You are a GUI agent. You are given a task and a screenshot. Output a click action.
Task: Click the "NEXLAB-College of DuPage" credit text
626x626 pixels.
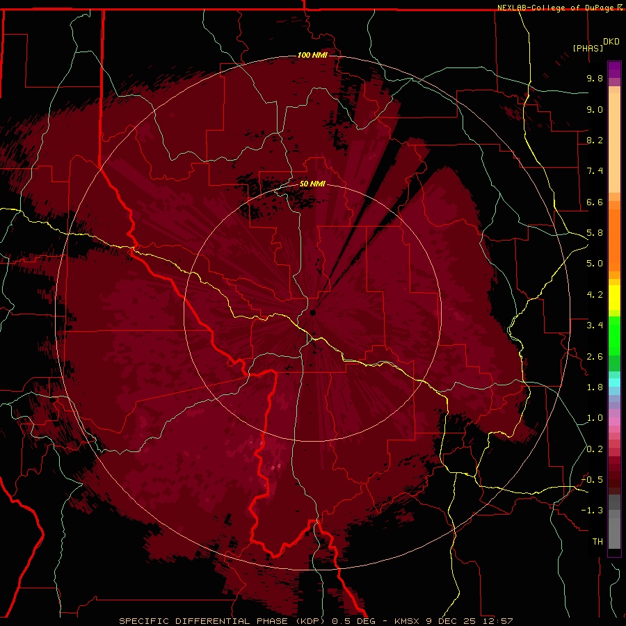(557, 8)
